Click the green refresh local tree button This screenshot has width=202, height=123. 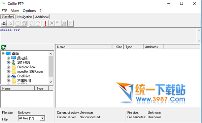[x=3, y=47]
